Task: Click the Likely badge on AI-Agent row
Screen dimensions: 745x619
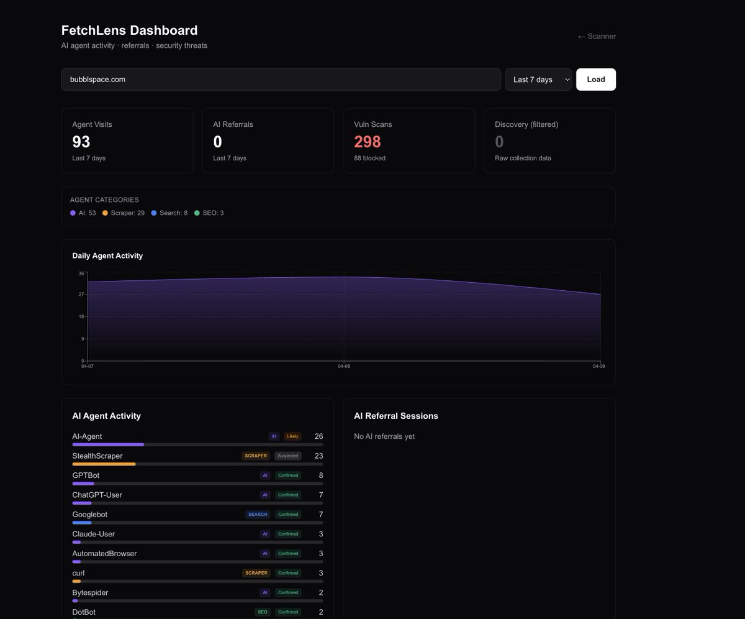Action: click(292, 436)
